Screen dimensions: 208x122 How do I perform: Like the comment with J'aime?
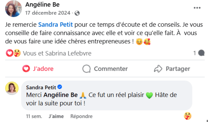click(56, 116)
